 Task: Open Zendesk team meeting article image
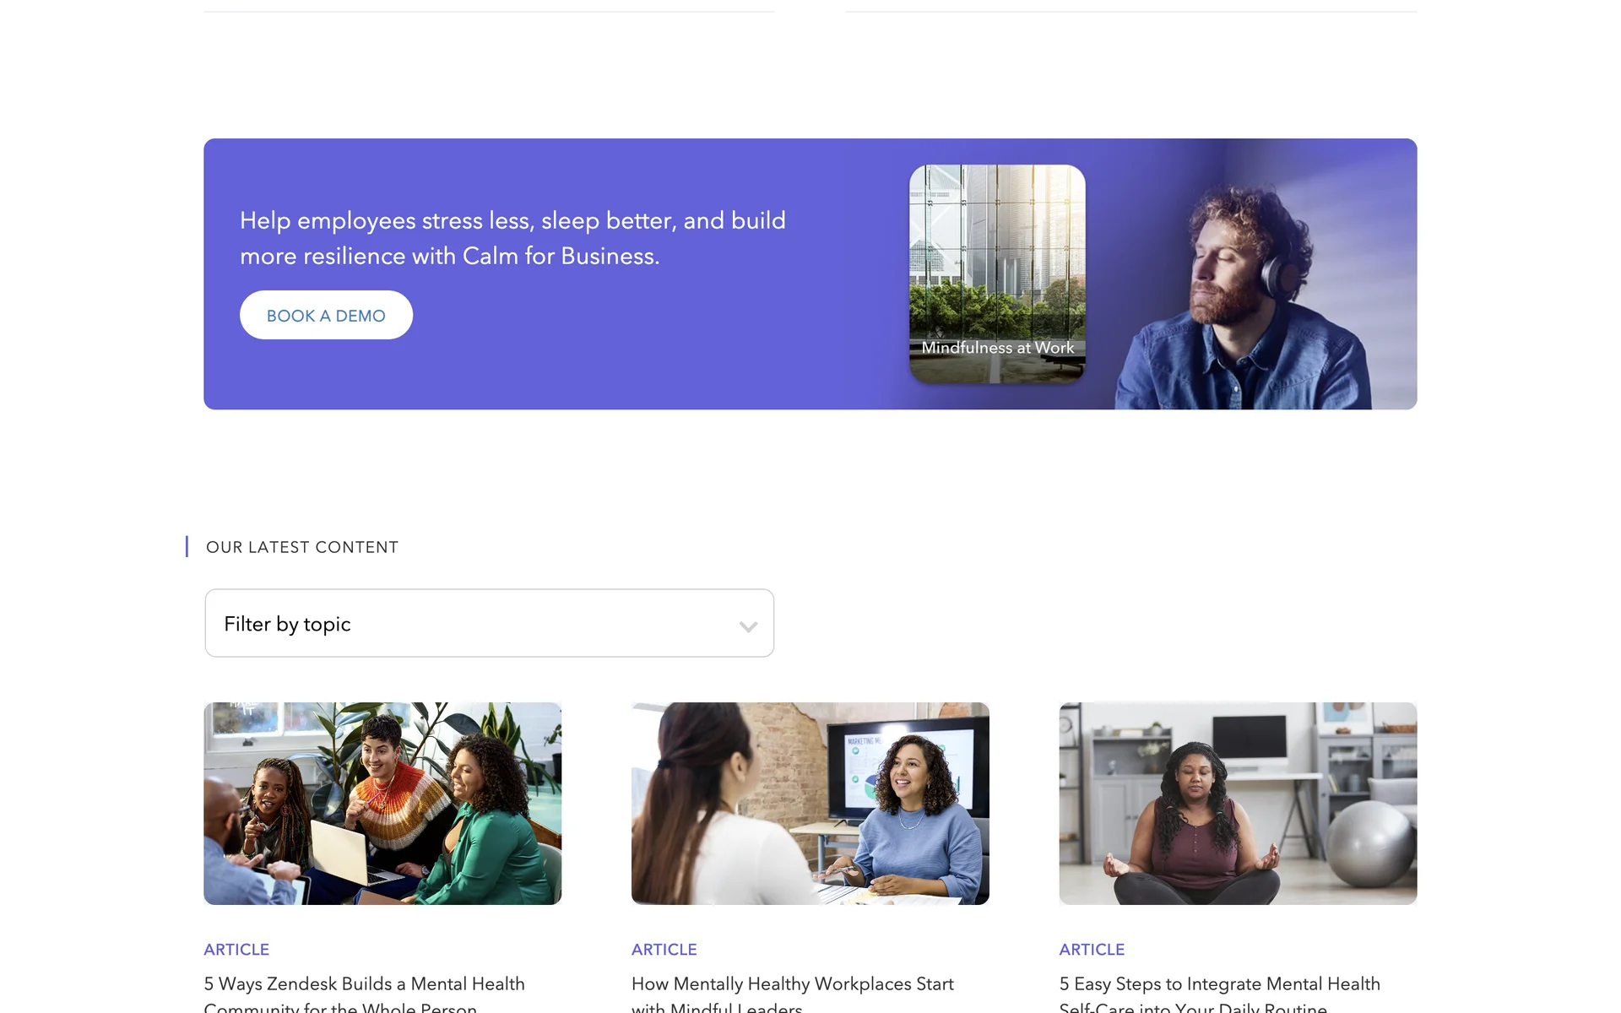[x=382, y=804]
